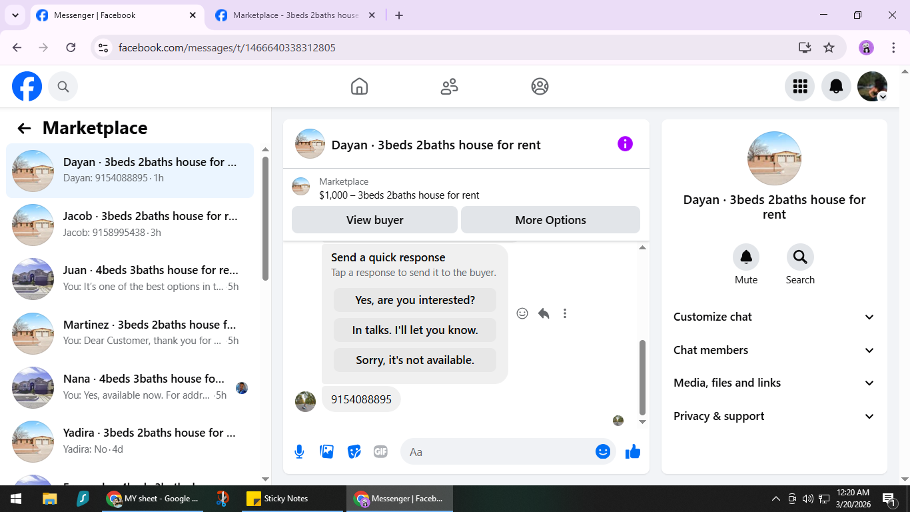Open Chrome tab search dropdown arrow

tap(15, 15)
